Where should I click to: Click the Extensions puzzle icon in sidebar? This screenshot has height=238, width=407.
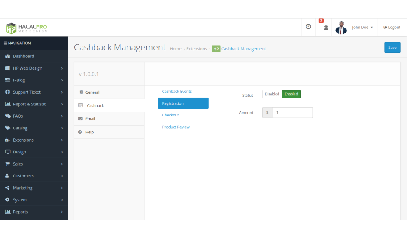click(7, 140)
